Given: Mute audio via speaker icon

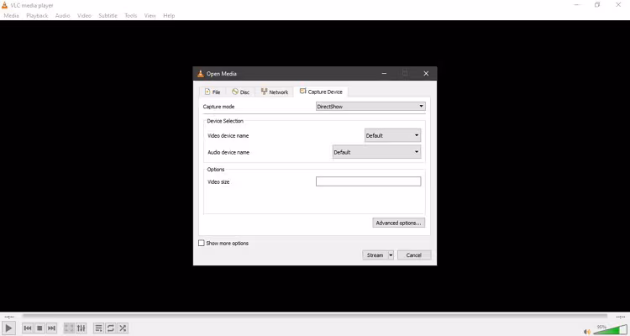Looking at the screenshot, I should coord(587,332).
